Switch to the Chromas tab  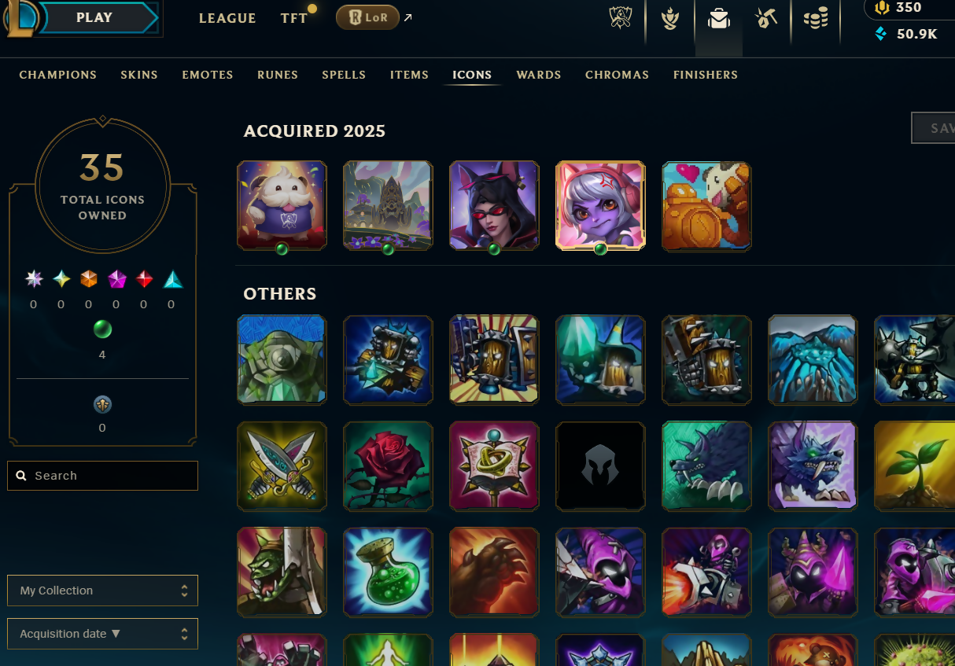[617, 75]
